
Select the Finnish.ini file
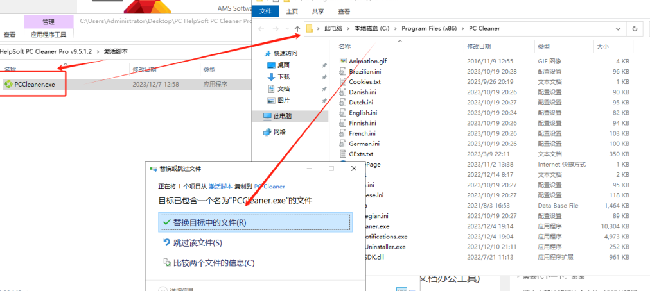coord(362,123)
